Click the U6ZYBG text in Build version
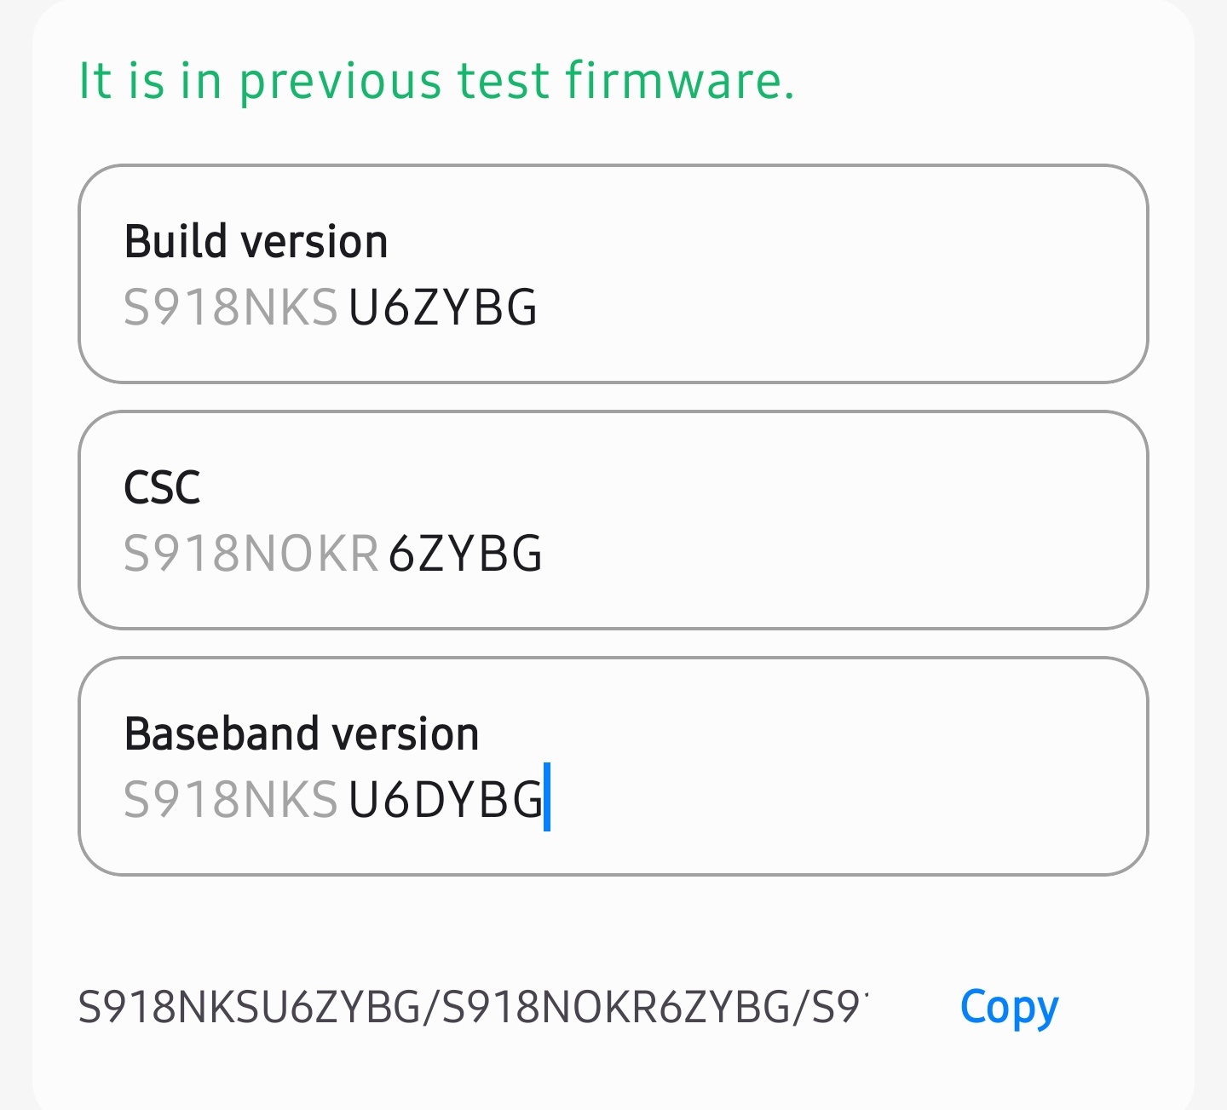The image size is (1227, 1110). tap(443, 308)
